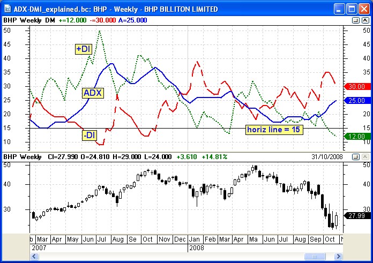This screenshot has width=373, height=263.
Task: Click the 'H=29.000' high value
Action: pyautogui.click(x=127, y=157)
